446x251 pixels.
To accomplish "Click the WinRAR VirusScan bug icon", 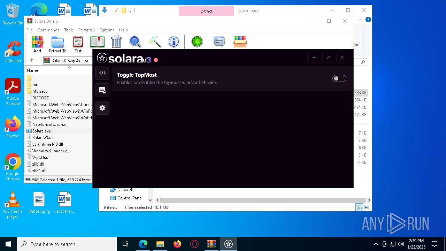I will (197, 42).
